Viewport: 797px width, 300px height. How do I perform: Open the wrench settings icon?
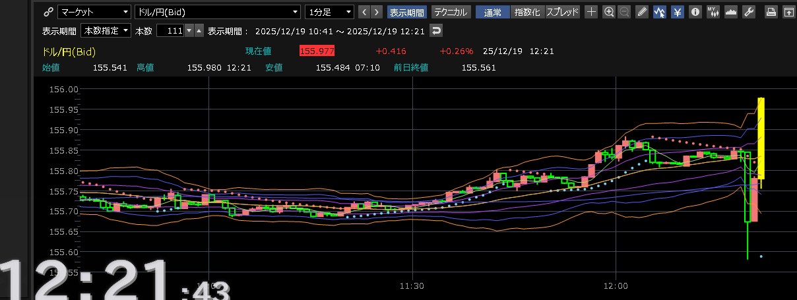[748, 12]
